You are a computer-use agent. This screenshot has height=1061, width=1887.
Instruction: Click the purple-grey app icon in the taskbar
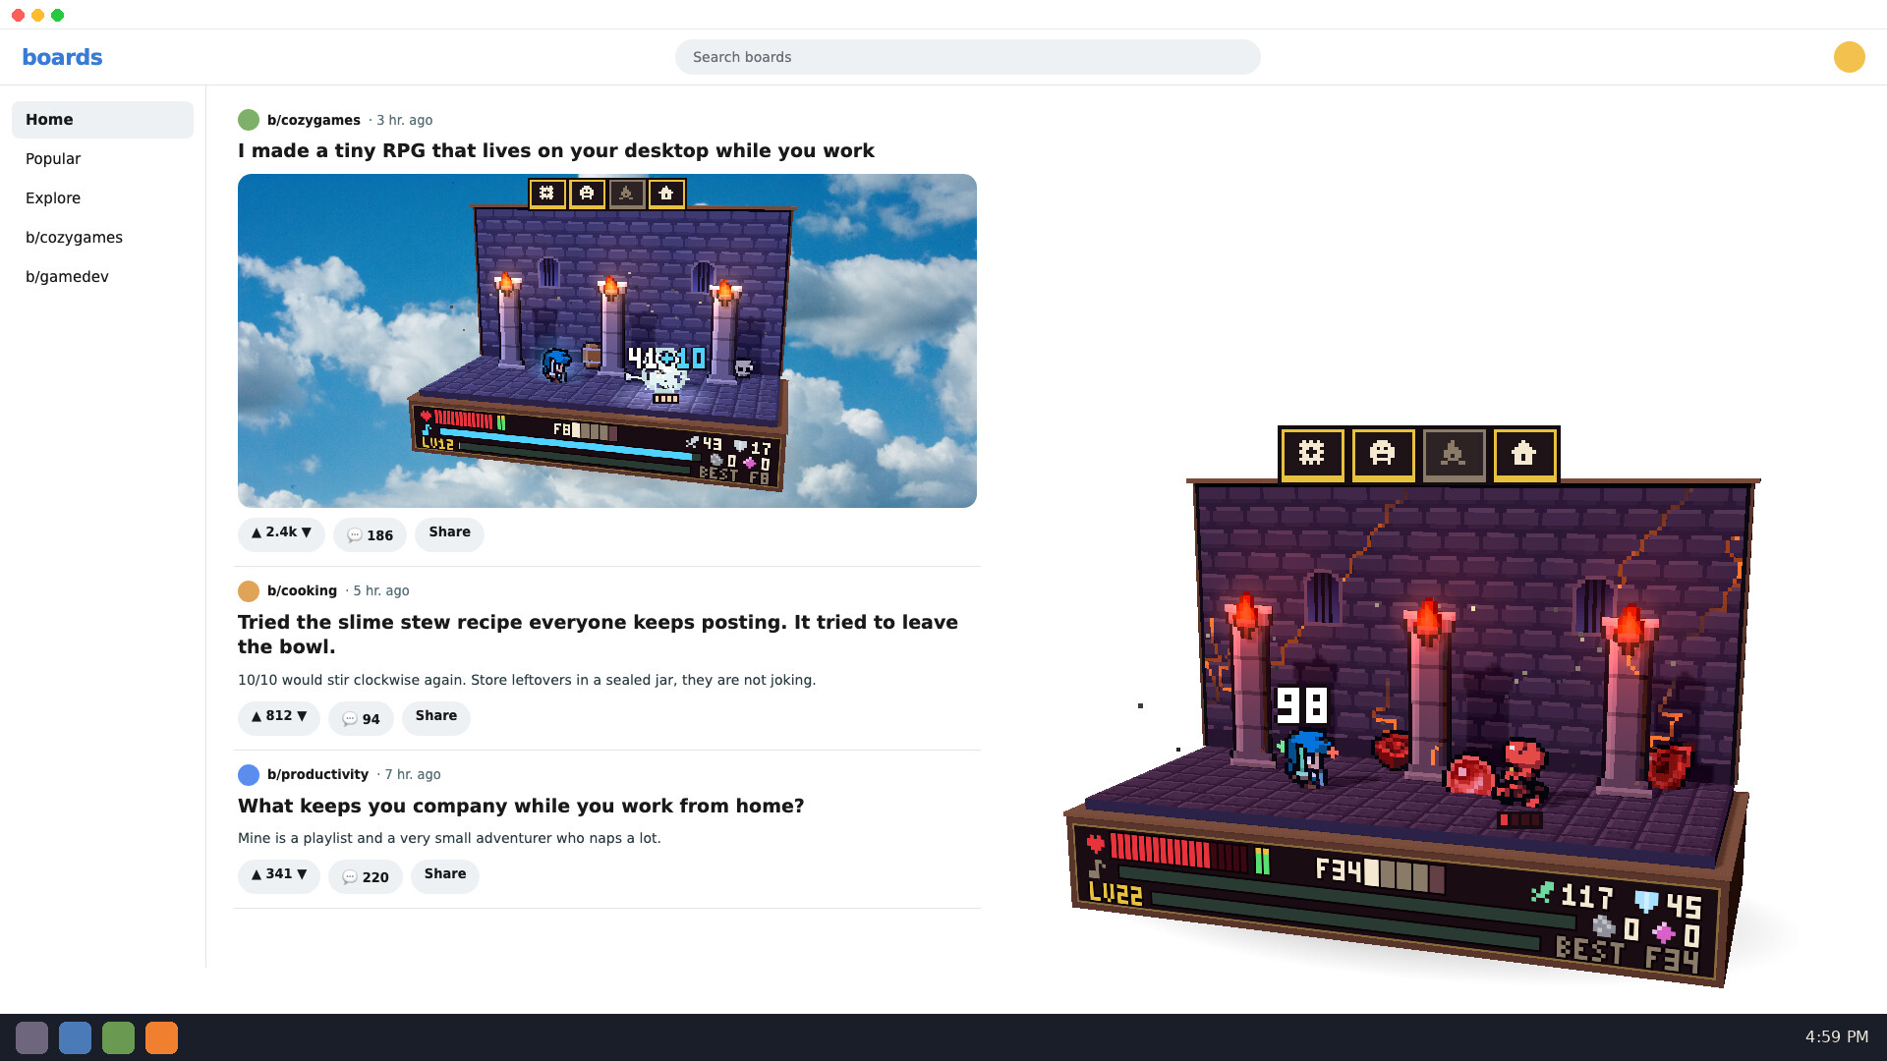pyautogui.click(x=31, y=1037)
